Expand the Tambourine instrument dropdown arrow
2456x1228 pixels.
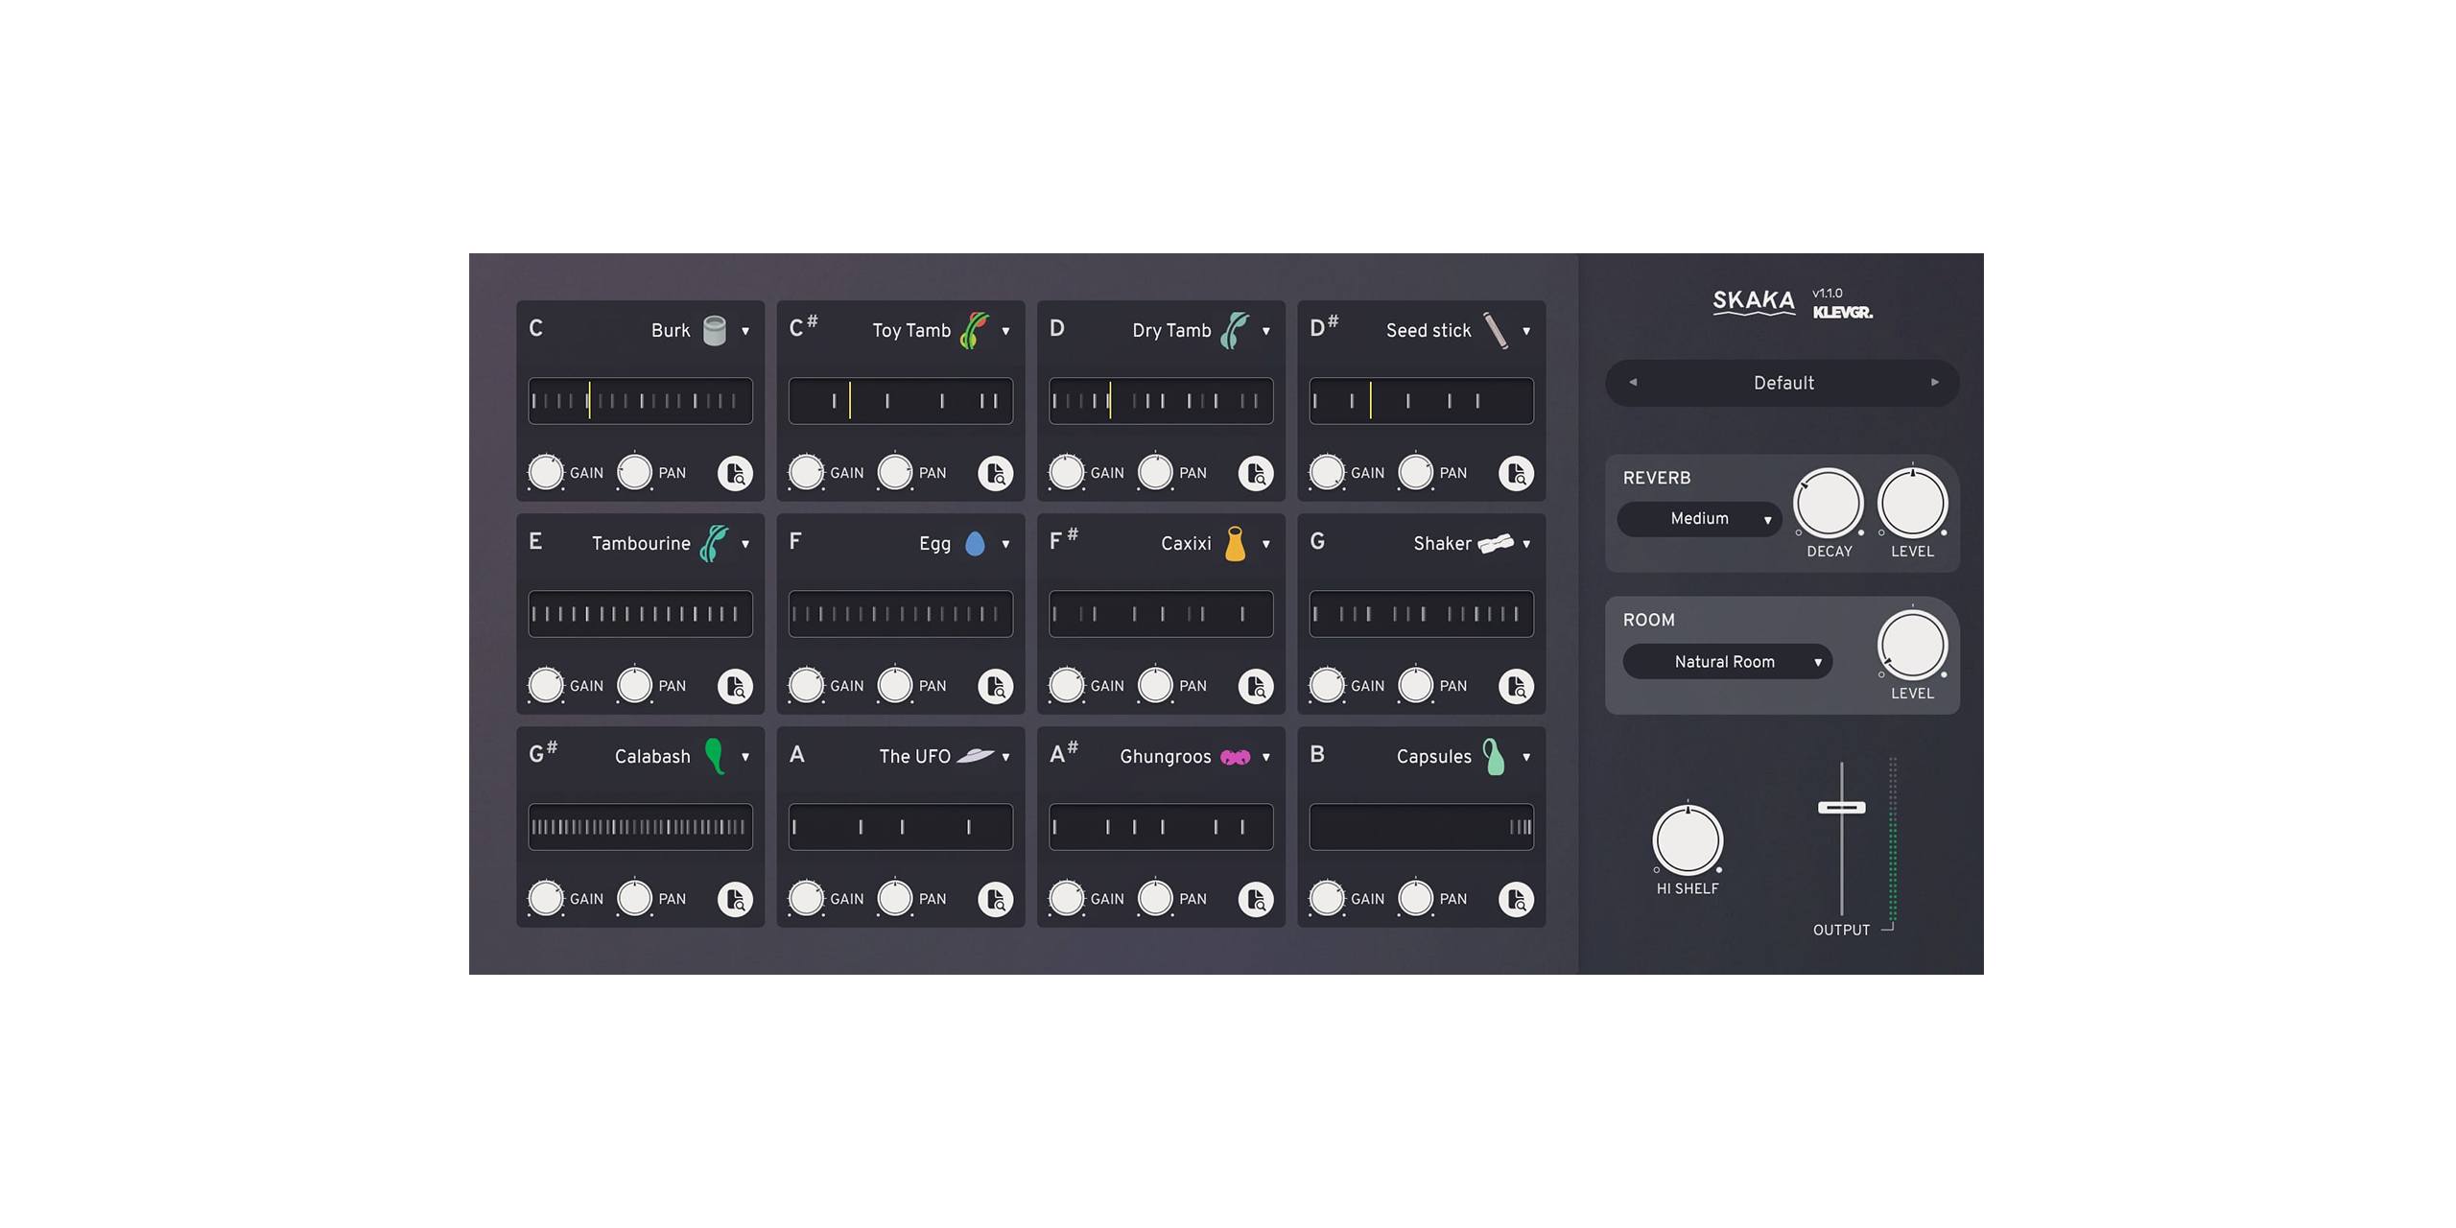click(745, 544)
